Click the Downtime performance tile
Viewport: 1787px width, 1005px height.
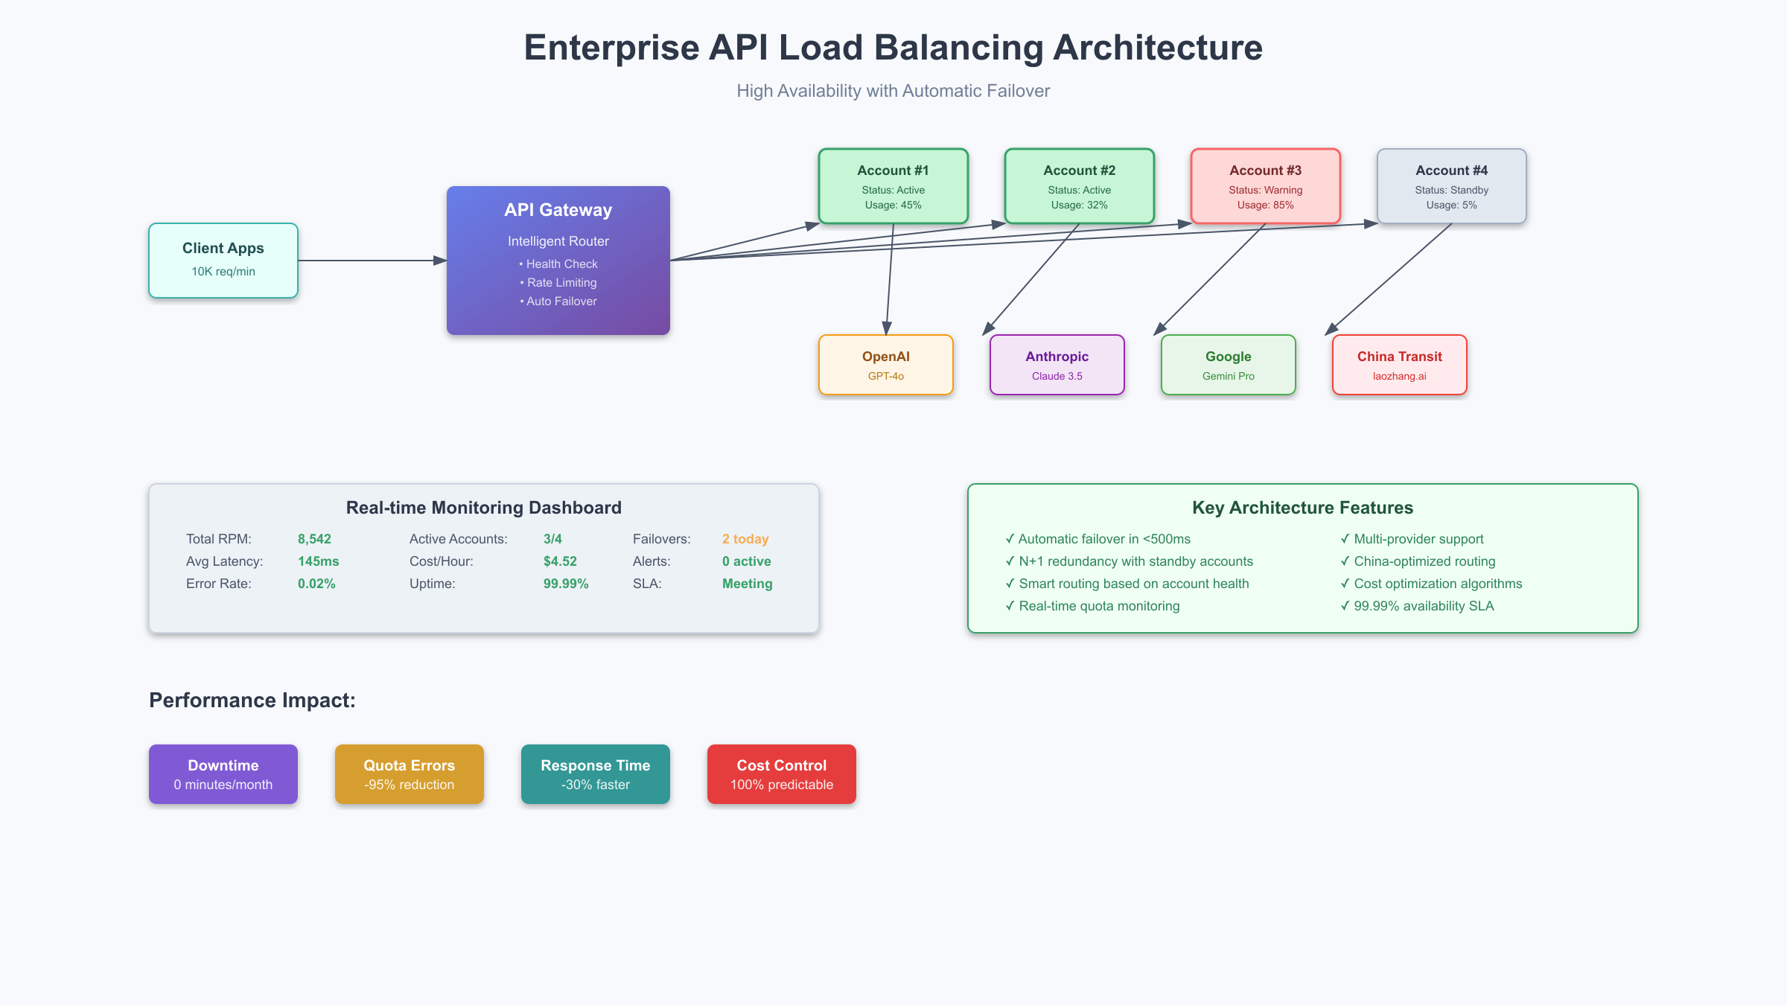[x=223, y=774]
